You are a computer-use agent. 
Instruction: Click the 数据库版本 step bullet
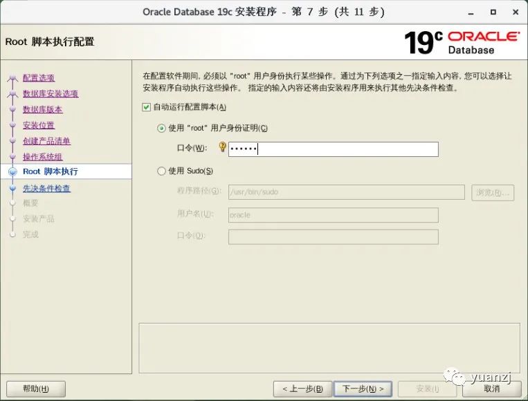pos(12,109)
